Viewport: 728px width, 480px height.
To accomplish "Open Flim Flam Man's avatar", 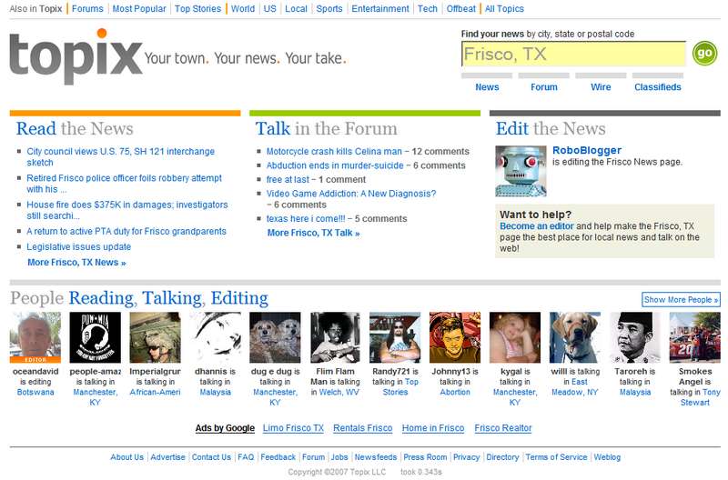I will [x=335, y=337].
